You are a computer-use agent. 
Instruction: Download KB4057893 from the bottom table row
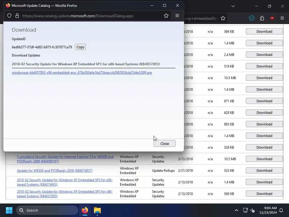(x=264, y=194)
